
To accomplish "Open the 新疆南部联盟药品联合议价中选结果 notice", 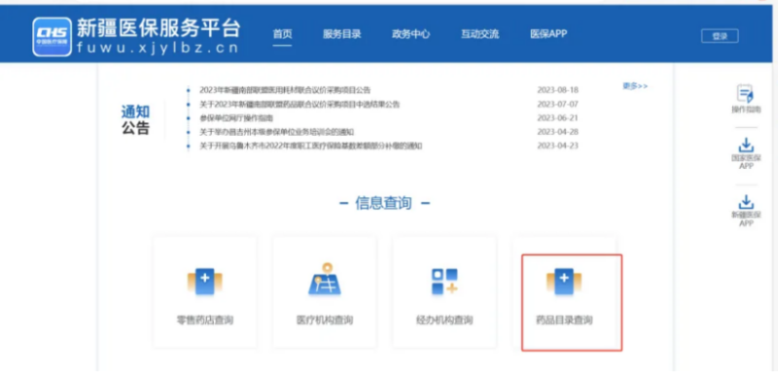I will [x=300, y=104].
